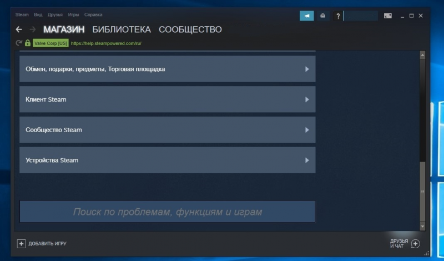Open the announcements megaphone icon

click(x=307, y=16)
